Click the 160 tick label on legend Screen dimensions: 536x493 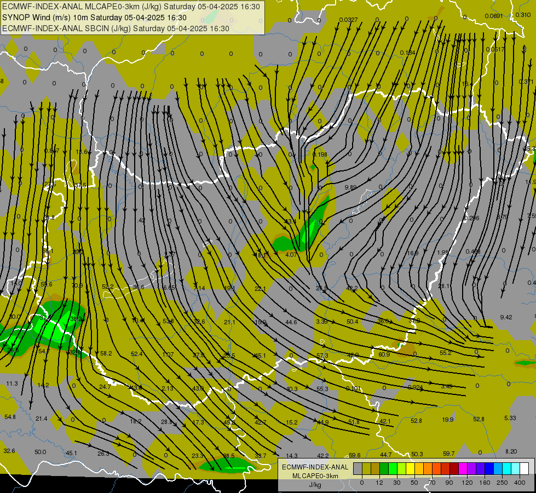click(x=485, y=483)
